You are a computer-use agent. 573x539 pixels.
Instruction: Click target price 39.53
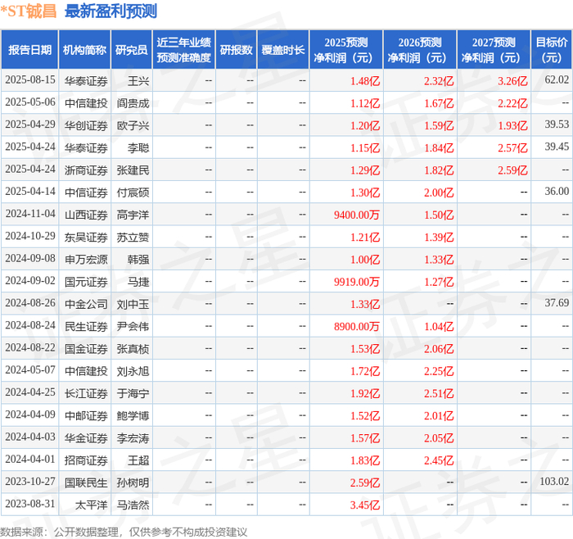(x=557, y=125)
